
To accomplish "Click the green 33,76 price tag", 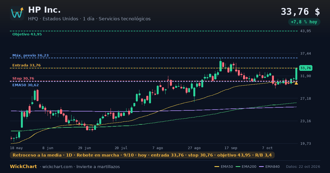I will [306, 68].
